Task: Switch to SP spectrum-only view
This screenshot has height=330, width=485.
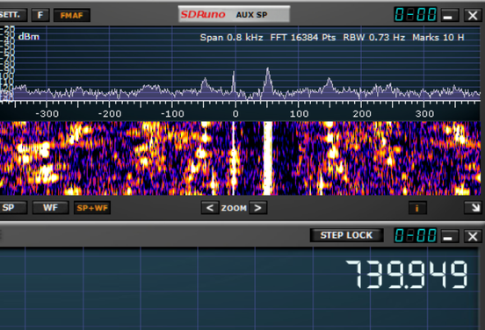Action: coord(12,208)
